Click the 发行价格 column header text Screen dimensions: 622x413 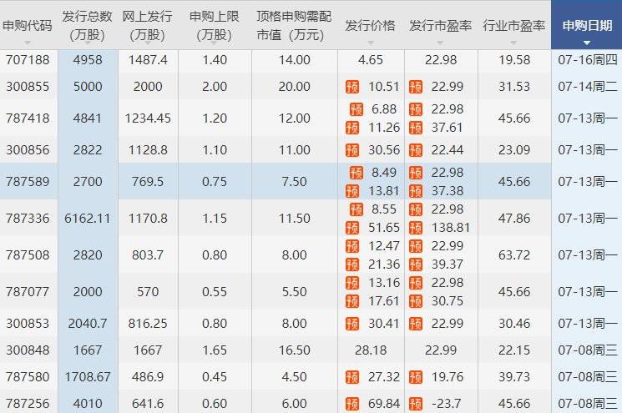pyautogui.click(x=370, y=25)
